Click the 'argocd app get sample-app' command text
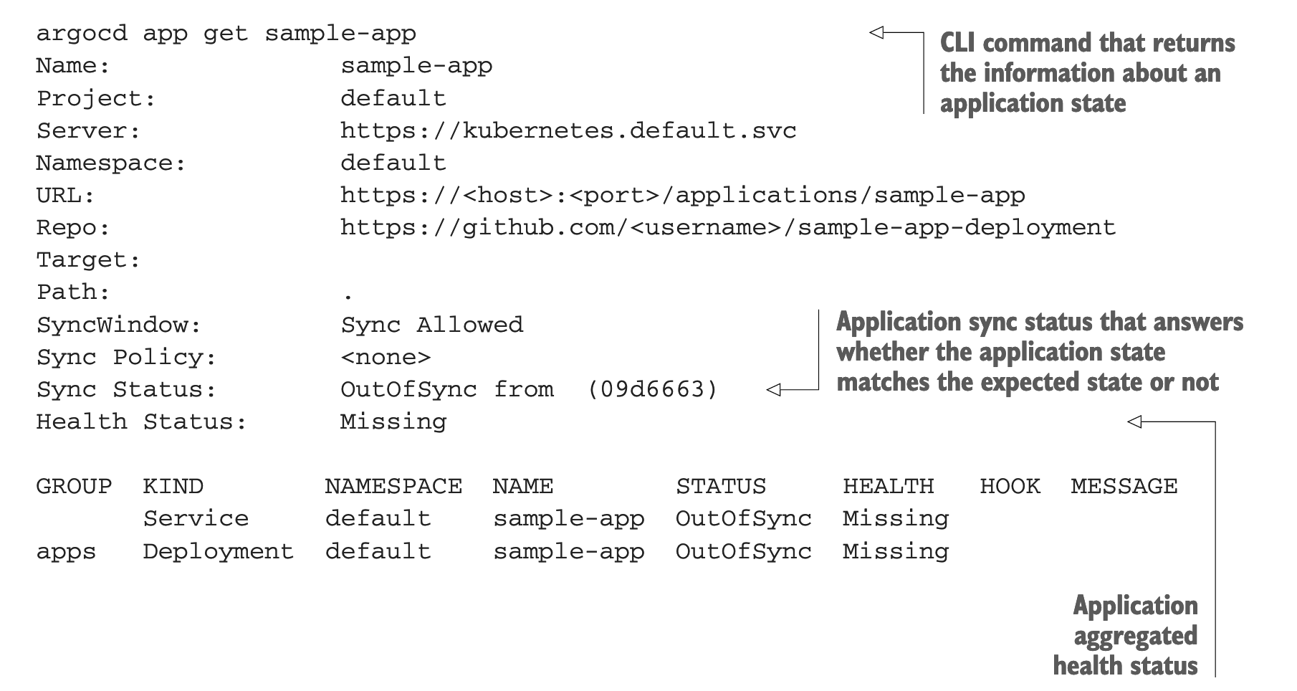This screenshot has width=1297, height=691. point(226,34)
